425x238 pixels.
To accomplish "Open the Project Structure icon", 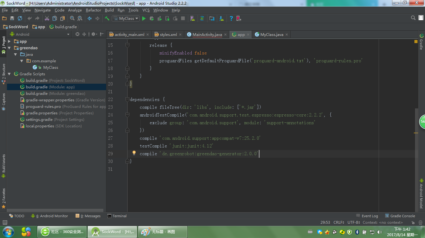I will 212,19.
